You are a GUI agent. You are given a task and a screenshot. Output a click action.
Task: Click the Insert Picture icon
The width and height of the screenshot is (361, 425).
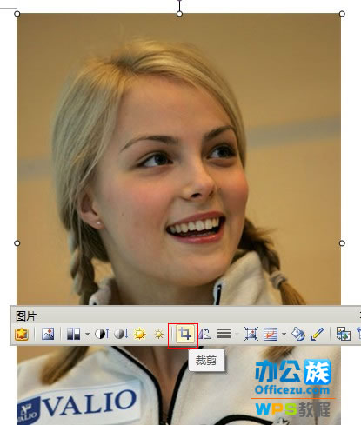coord(48,334)
